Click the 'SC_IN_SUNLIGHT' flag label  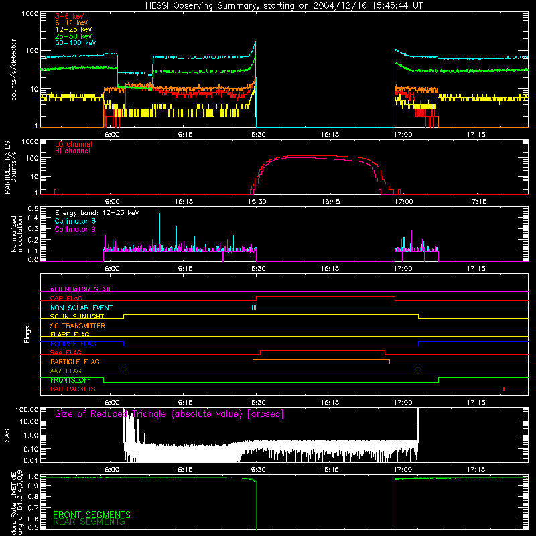coord(77,316)
